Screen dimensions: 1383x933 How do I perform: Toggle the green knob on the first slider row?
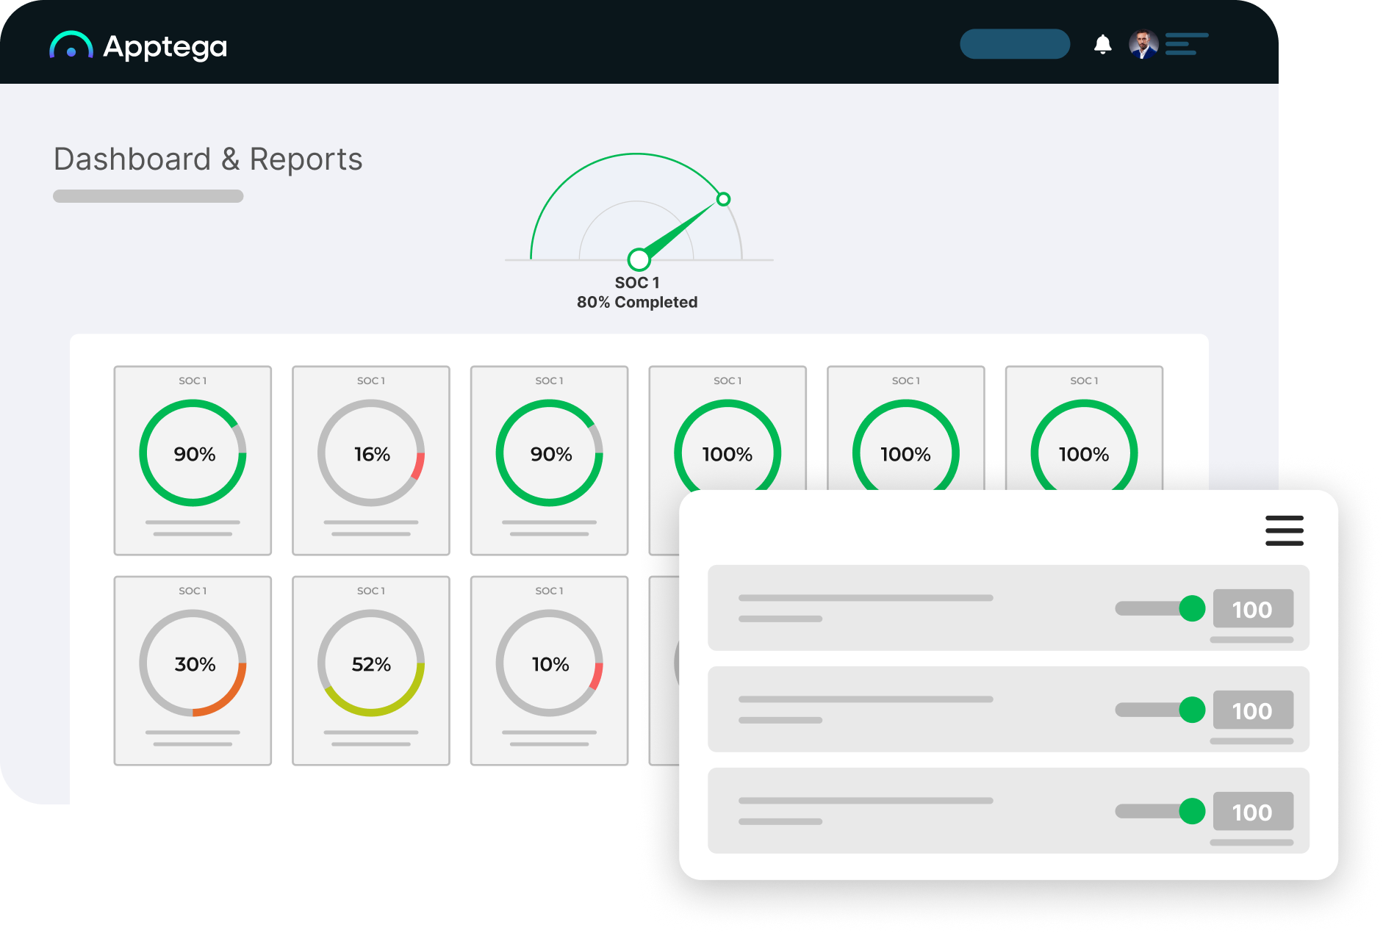tap(1193, 608)
